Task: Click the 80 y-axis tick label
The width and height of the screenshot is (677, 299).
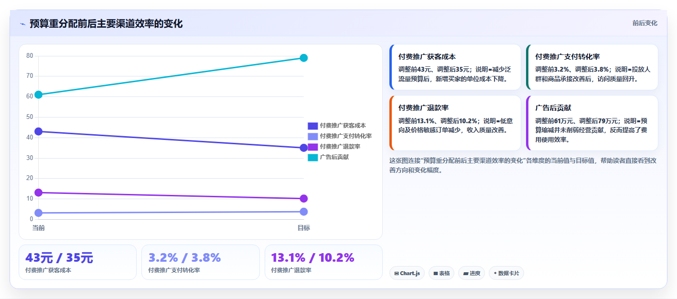Action: point(30,55)
